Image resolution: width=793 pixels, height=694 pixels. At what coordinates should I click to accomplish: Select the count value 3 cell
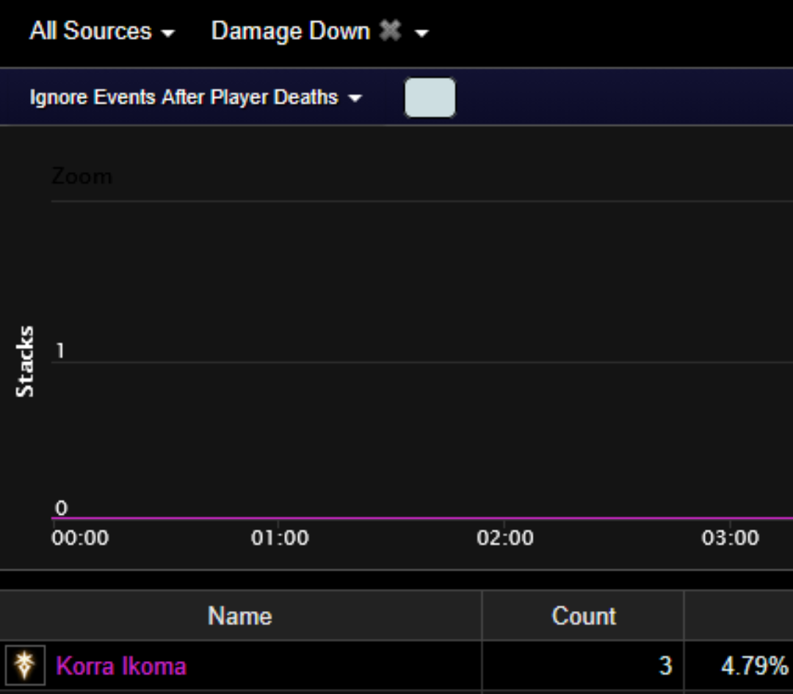tap(583, 665)
